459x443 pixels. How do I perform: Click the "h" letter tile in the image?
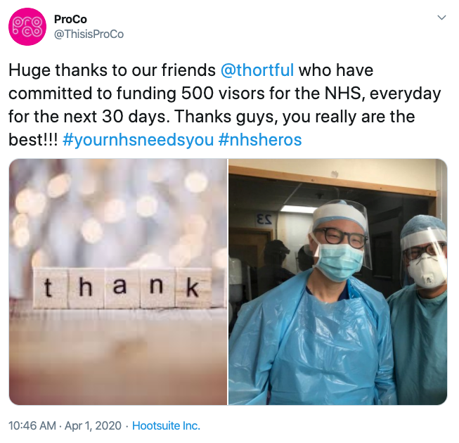[83, 288]
